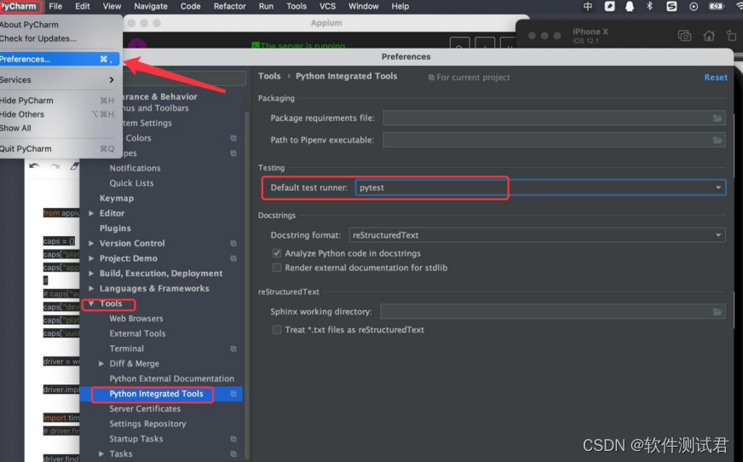Image resolution: width=743 pixels, height=462 pixels.
Task: Open the Navigate menu
Action: tap(151, 6)
